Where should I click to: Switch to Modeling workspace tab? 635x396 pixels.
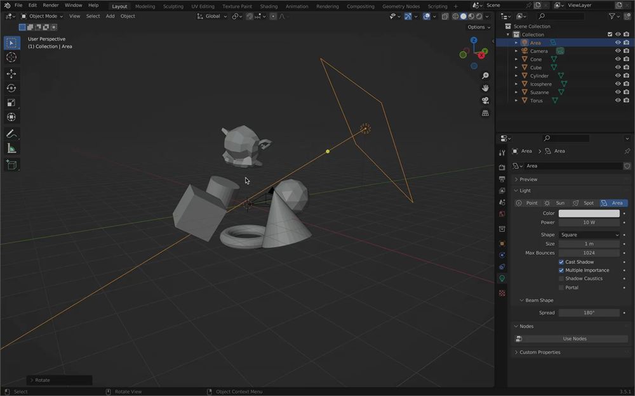[145, 6]
